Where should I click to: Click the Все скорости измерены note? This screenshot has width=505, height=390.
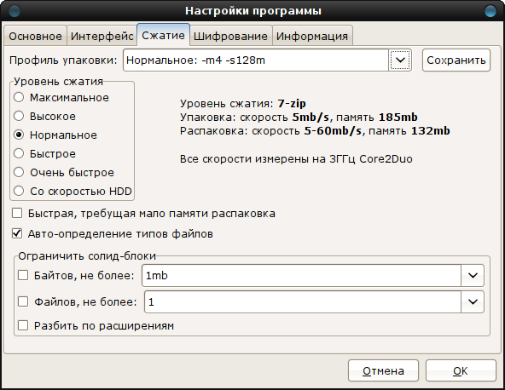click(296, 159)
